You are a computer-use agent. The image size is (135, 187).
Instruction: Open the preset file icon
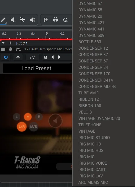click(x=46, y=57)
